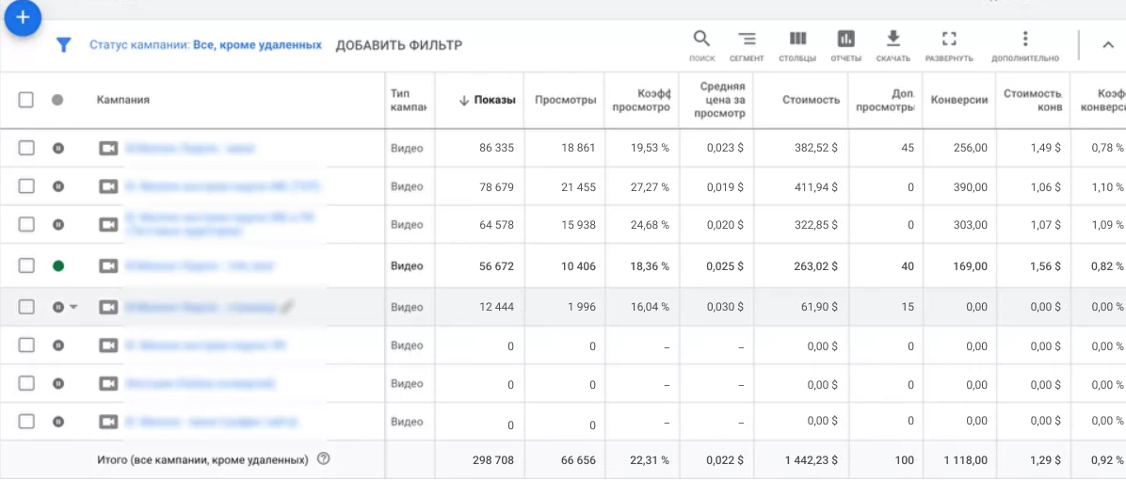This screenshot has height=481, width=1126.
Task: Sort by the Просмотры column header
Action: pyautogui.click(x=565, y=100)
